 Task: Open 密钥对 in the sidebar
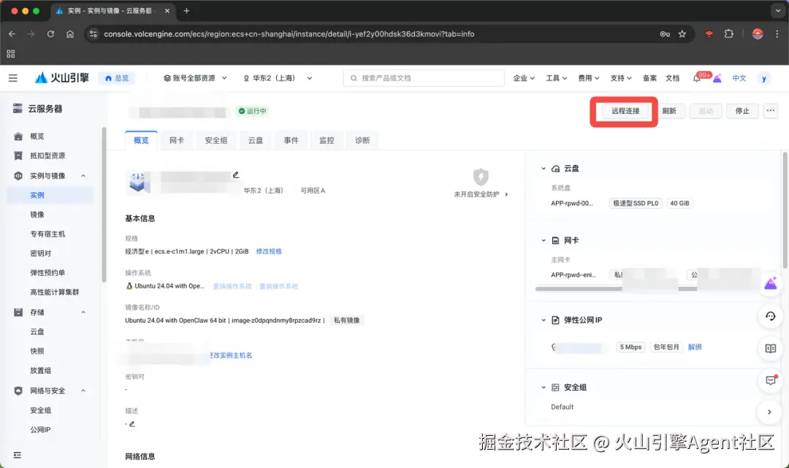pyautogui.click(x=41, y=253)
